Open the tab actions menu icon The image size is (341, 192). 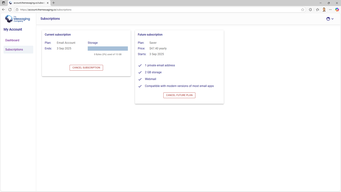pos(3,3)
